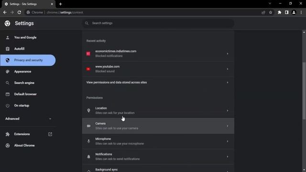This screenshot has width=306, height=172.
Task: Click the Microphone icon in permissions
Action: [88, 141]
